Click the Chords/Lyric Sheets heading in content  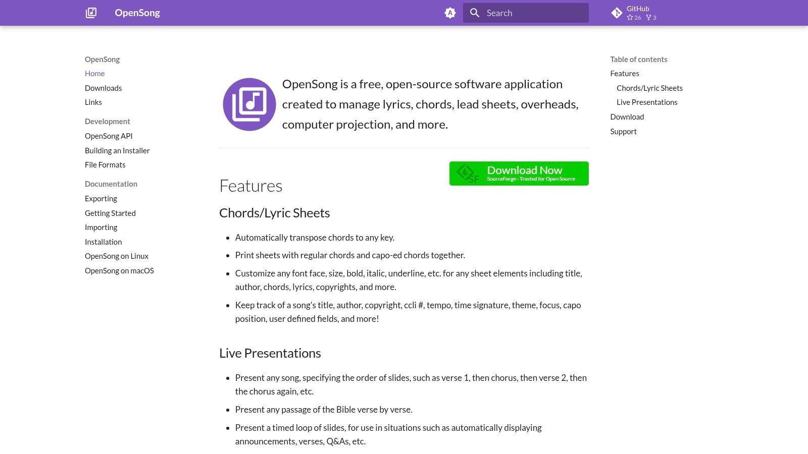[274, 213]
